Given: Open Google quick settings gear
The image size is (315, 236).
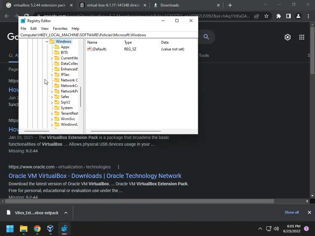Looking at the screenshot, I should pos(288,37).
